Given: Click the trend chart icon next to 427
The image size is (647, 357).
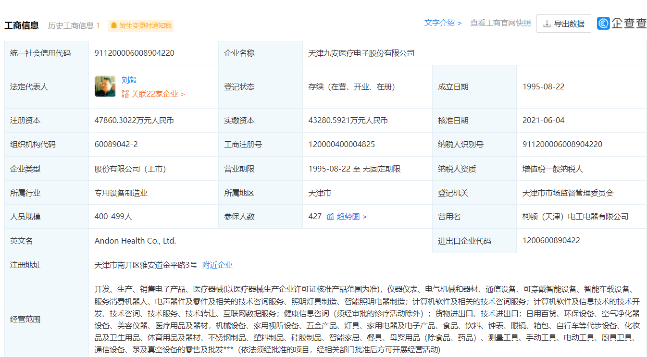Looking at the screenshot, I should [x=330, y=217].
